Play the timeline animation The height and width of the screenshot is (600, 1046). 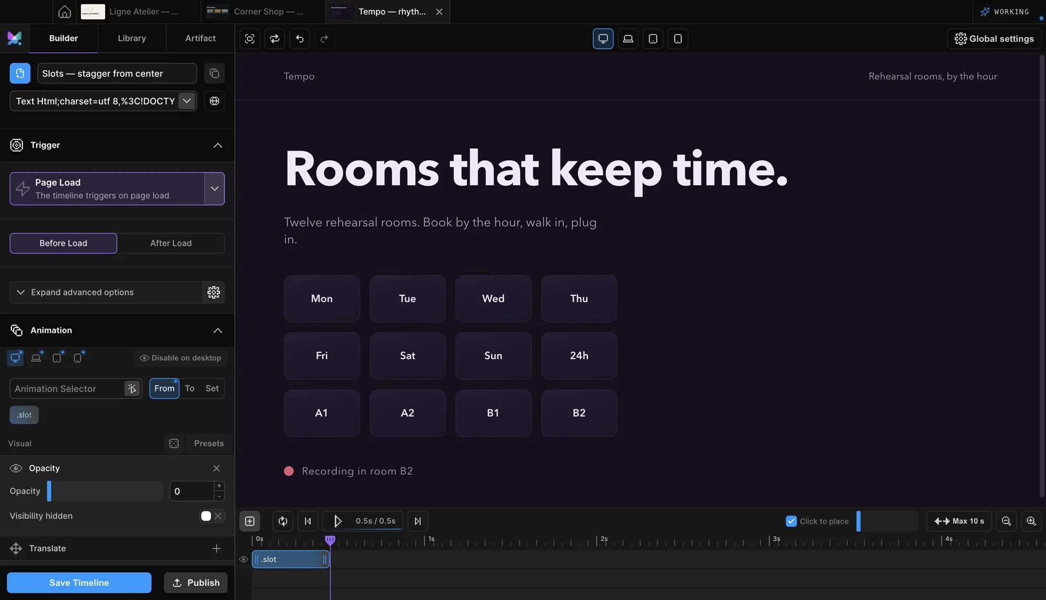point(338,521)
